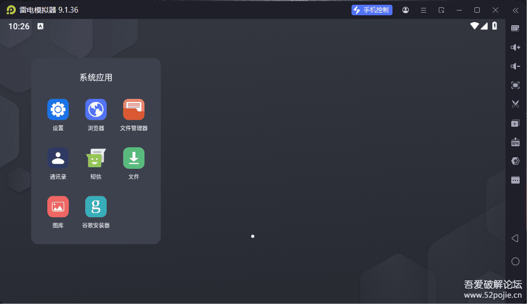Click the 10:26 clock in status bar
The height and width of the screenshot is (304, 527).
(19, 26)
